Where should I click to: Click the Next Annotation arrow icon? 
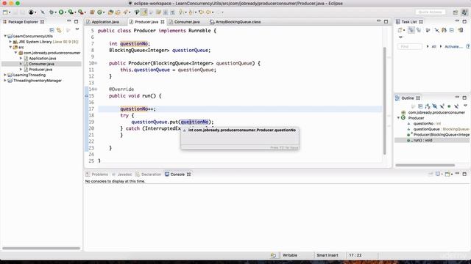[x=181, y=12]
